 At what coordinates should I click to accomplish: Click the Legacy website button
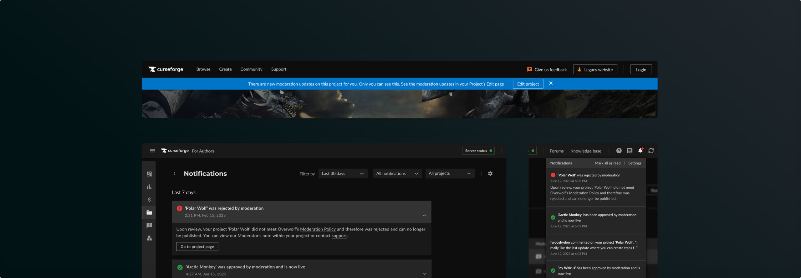tap(595, 69)
